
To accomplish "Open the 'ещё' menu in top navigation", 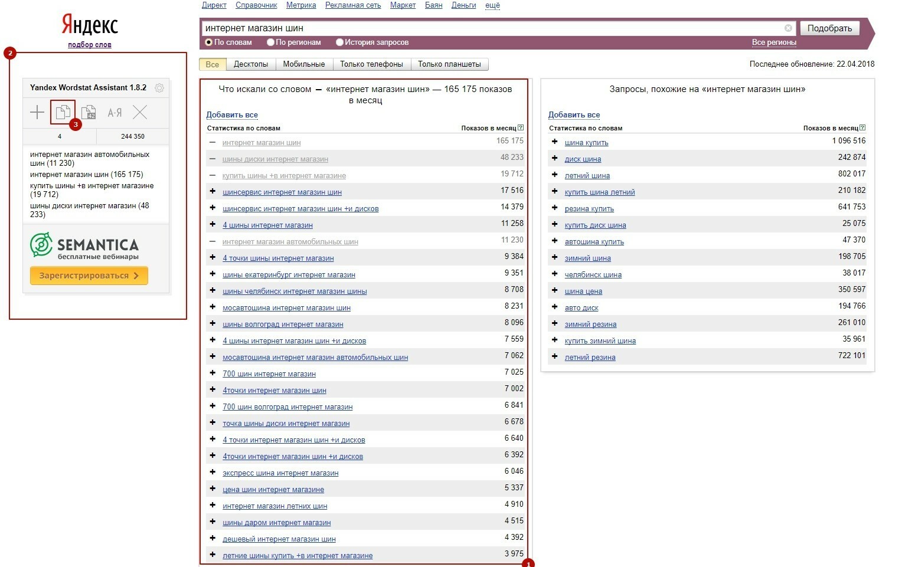I will tap(492, 5).
